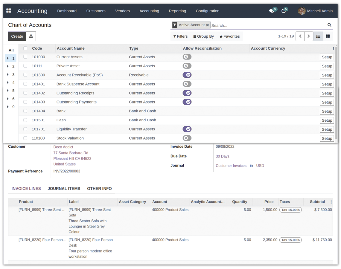
Task: Open the apps grid icon
Action: (x=9, y=10)
